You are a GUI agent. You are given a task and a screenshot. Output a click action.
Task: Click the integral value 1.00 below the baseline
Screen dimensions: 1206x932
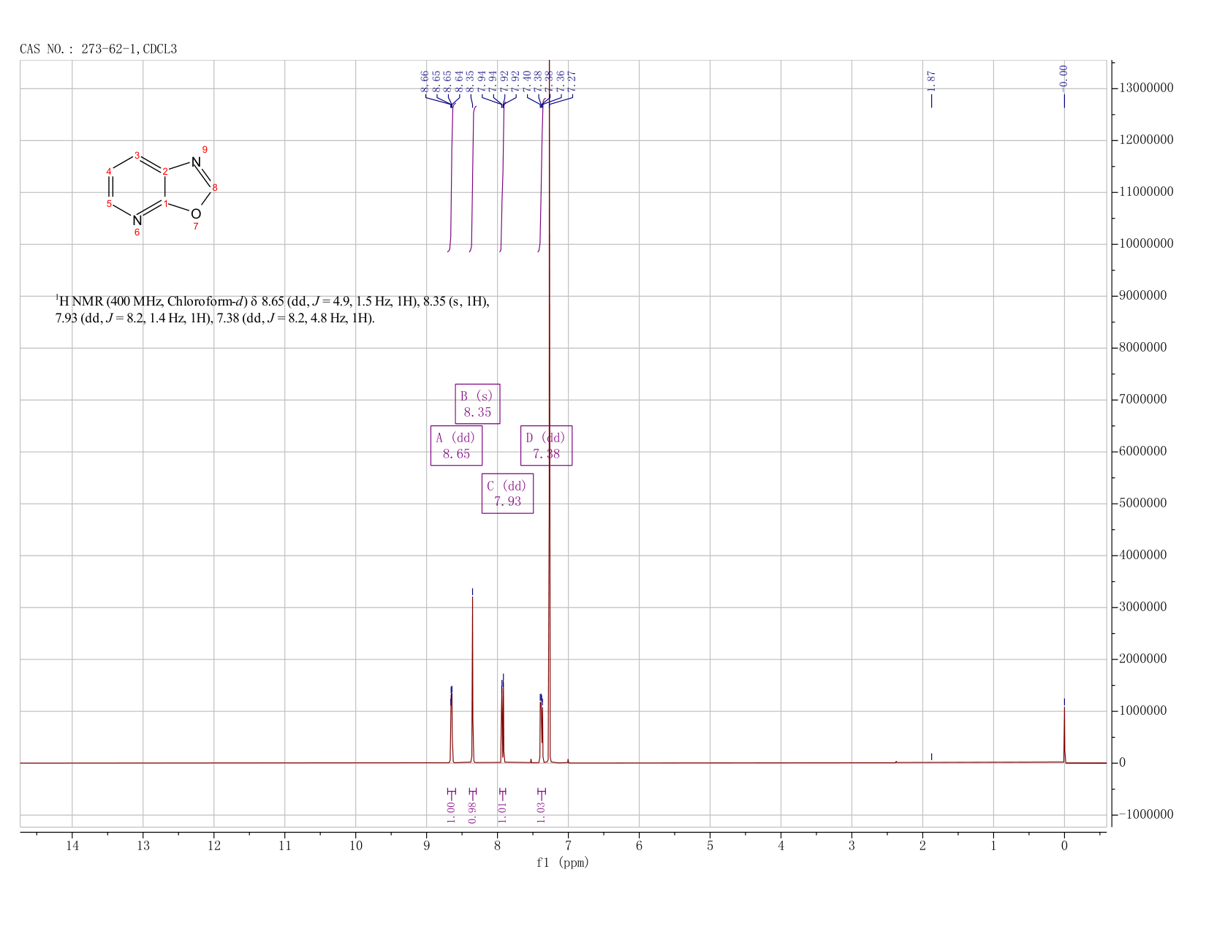(x=451, y=811)
